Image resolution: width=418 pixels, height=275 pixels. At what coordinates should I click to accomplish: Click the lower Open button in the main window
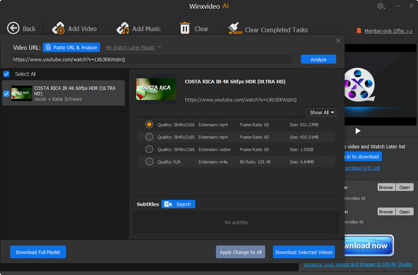coord(404,212)
